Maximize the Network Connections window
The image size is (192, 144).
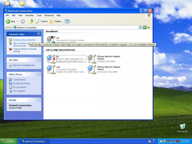point(146,11)
